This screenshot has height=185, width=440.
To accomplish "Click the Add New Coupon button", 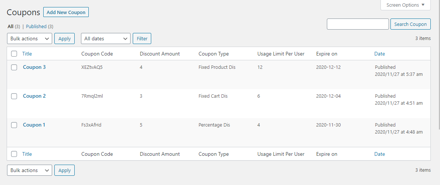I will 66,12.
